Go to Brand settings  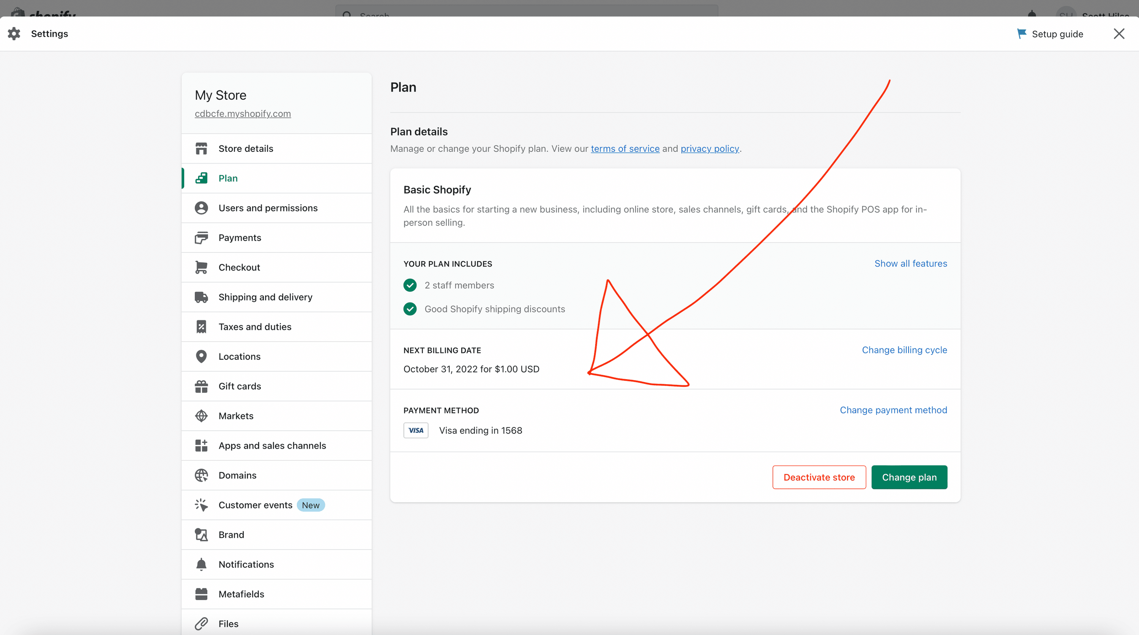pos(276,535)
